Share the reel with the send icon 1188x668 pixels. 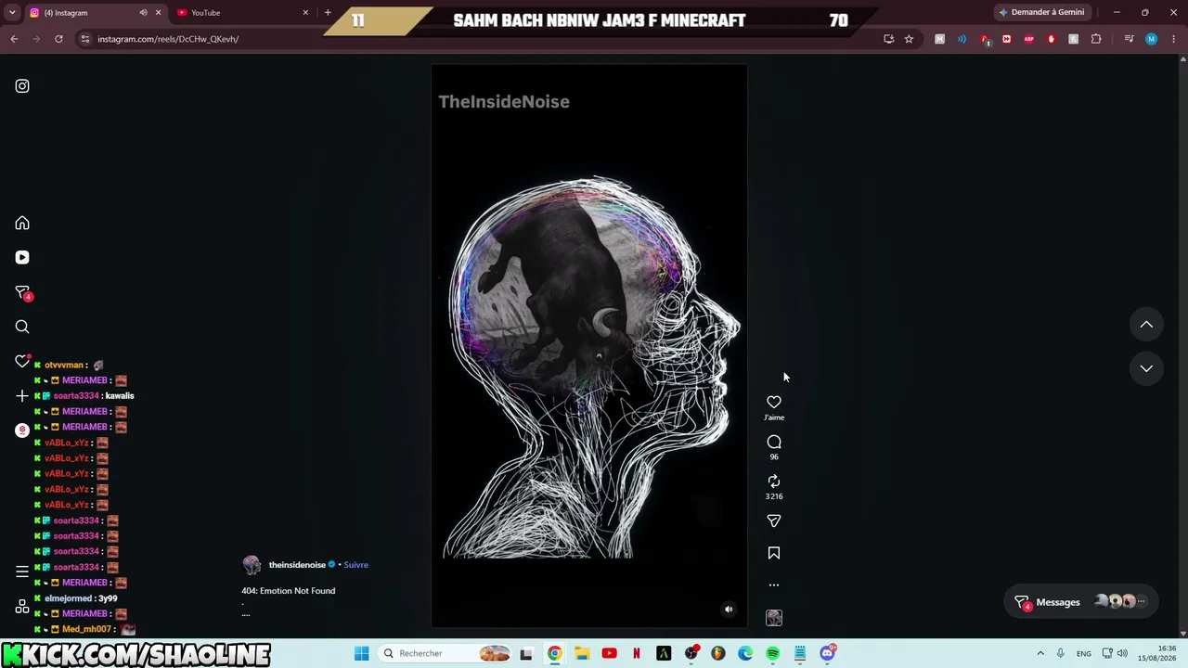(x=774, y=521)
